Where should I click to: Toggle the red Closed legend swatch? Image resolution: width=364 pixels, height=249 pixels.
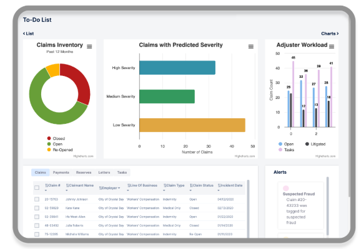pos(49,138)
